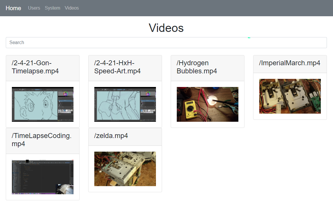Open the HxH Speed-Art video thumbnail
Screen dimensions: 333x207
click(x=125, y=104)
